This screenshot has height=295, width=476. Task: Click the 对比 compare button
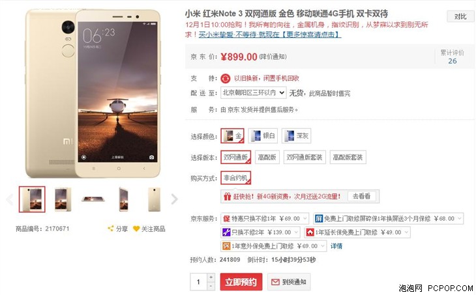pyautogui.click(x=460, y=16)
